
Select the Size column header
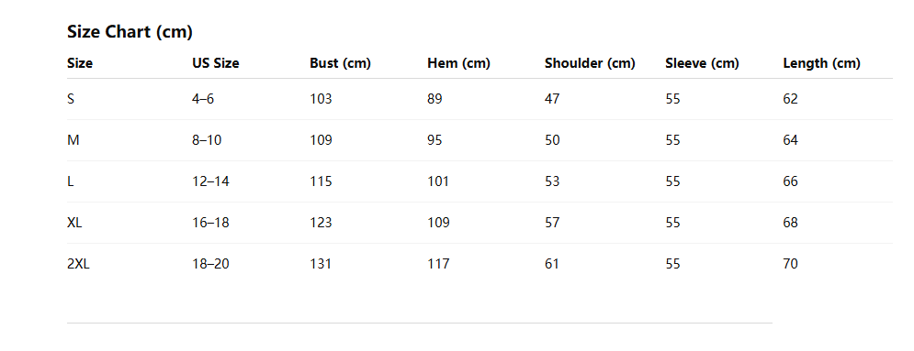pos(80,63)
